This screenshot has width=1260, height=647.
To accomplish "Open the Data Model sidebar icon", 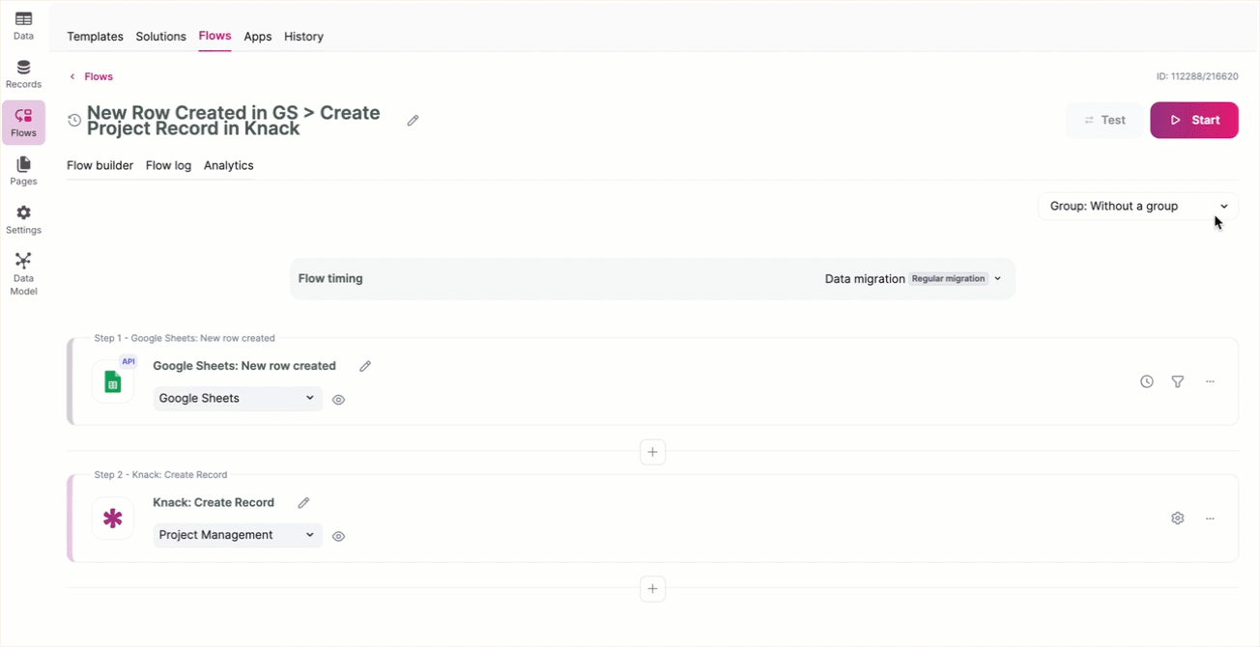I will point(23,273).
